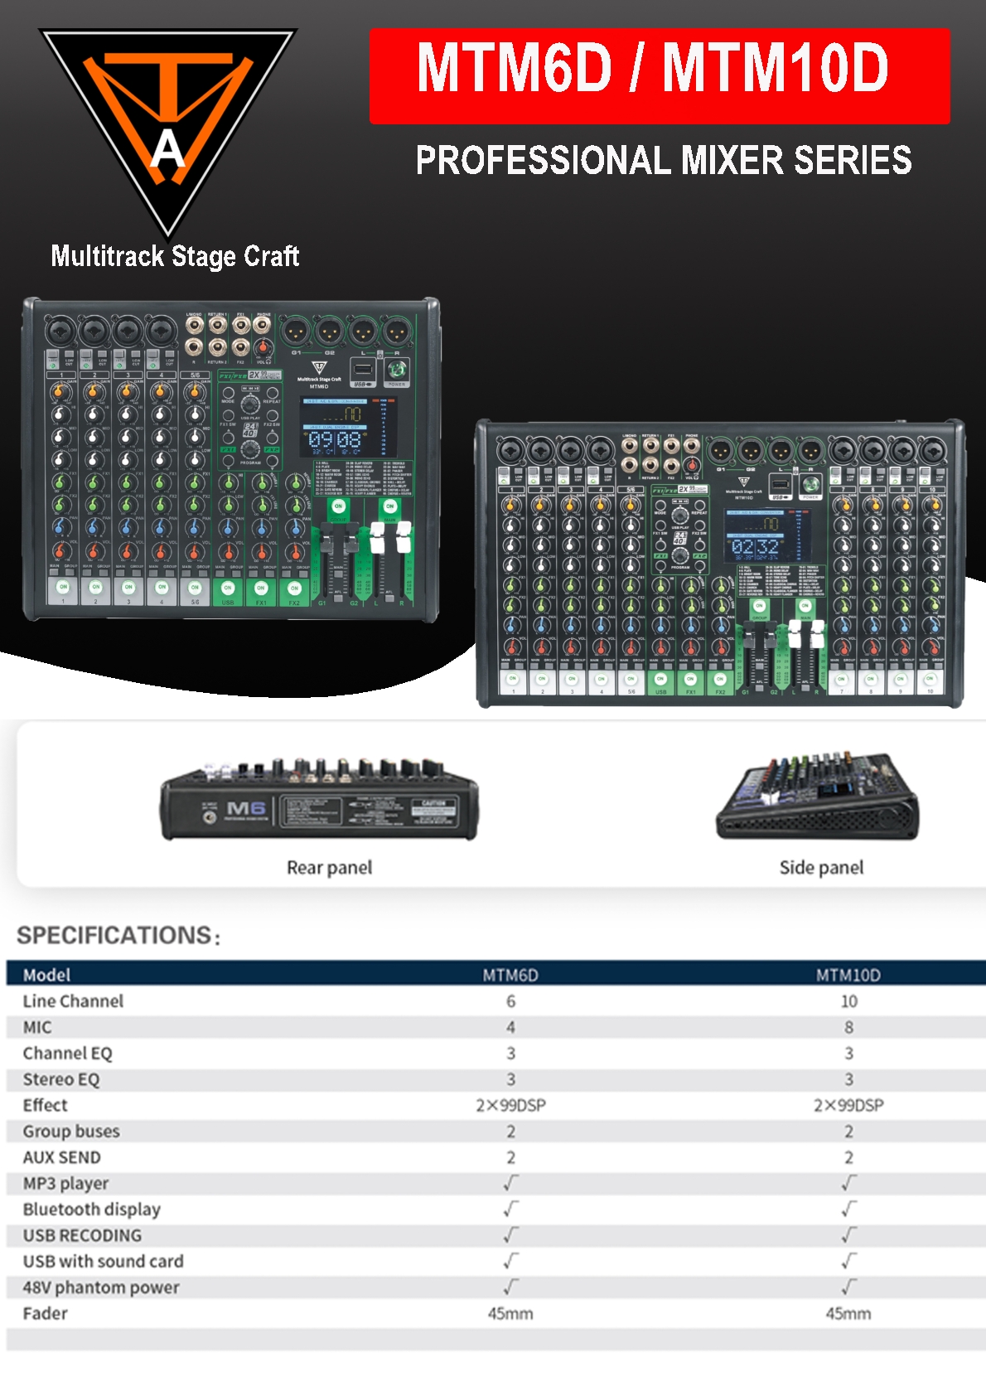Select the MTM6D column header in specifications
The height and width of the screenshot is (1395, 986).
[510, 975]
